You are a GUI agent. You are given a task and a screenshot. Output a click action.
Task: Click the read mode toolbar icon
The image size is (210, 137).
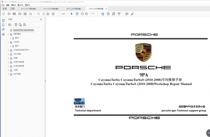(x=119, y=14)
